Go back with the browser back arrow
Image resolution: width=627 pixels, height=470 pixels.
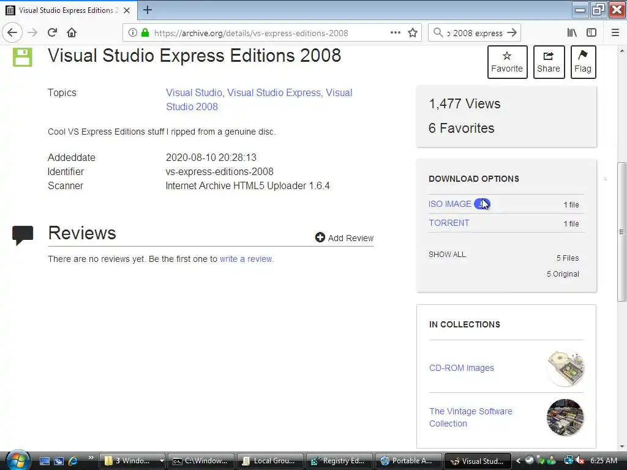[12, 33]
